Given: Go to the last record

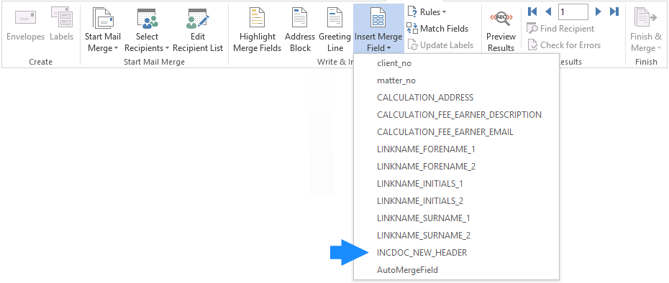Looking at the screenshot, I should tap(614, 11).
